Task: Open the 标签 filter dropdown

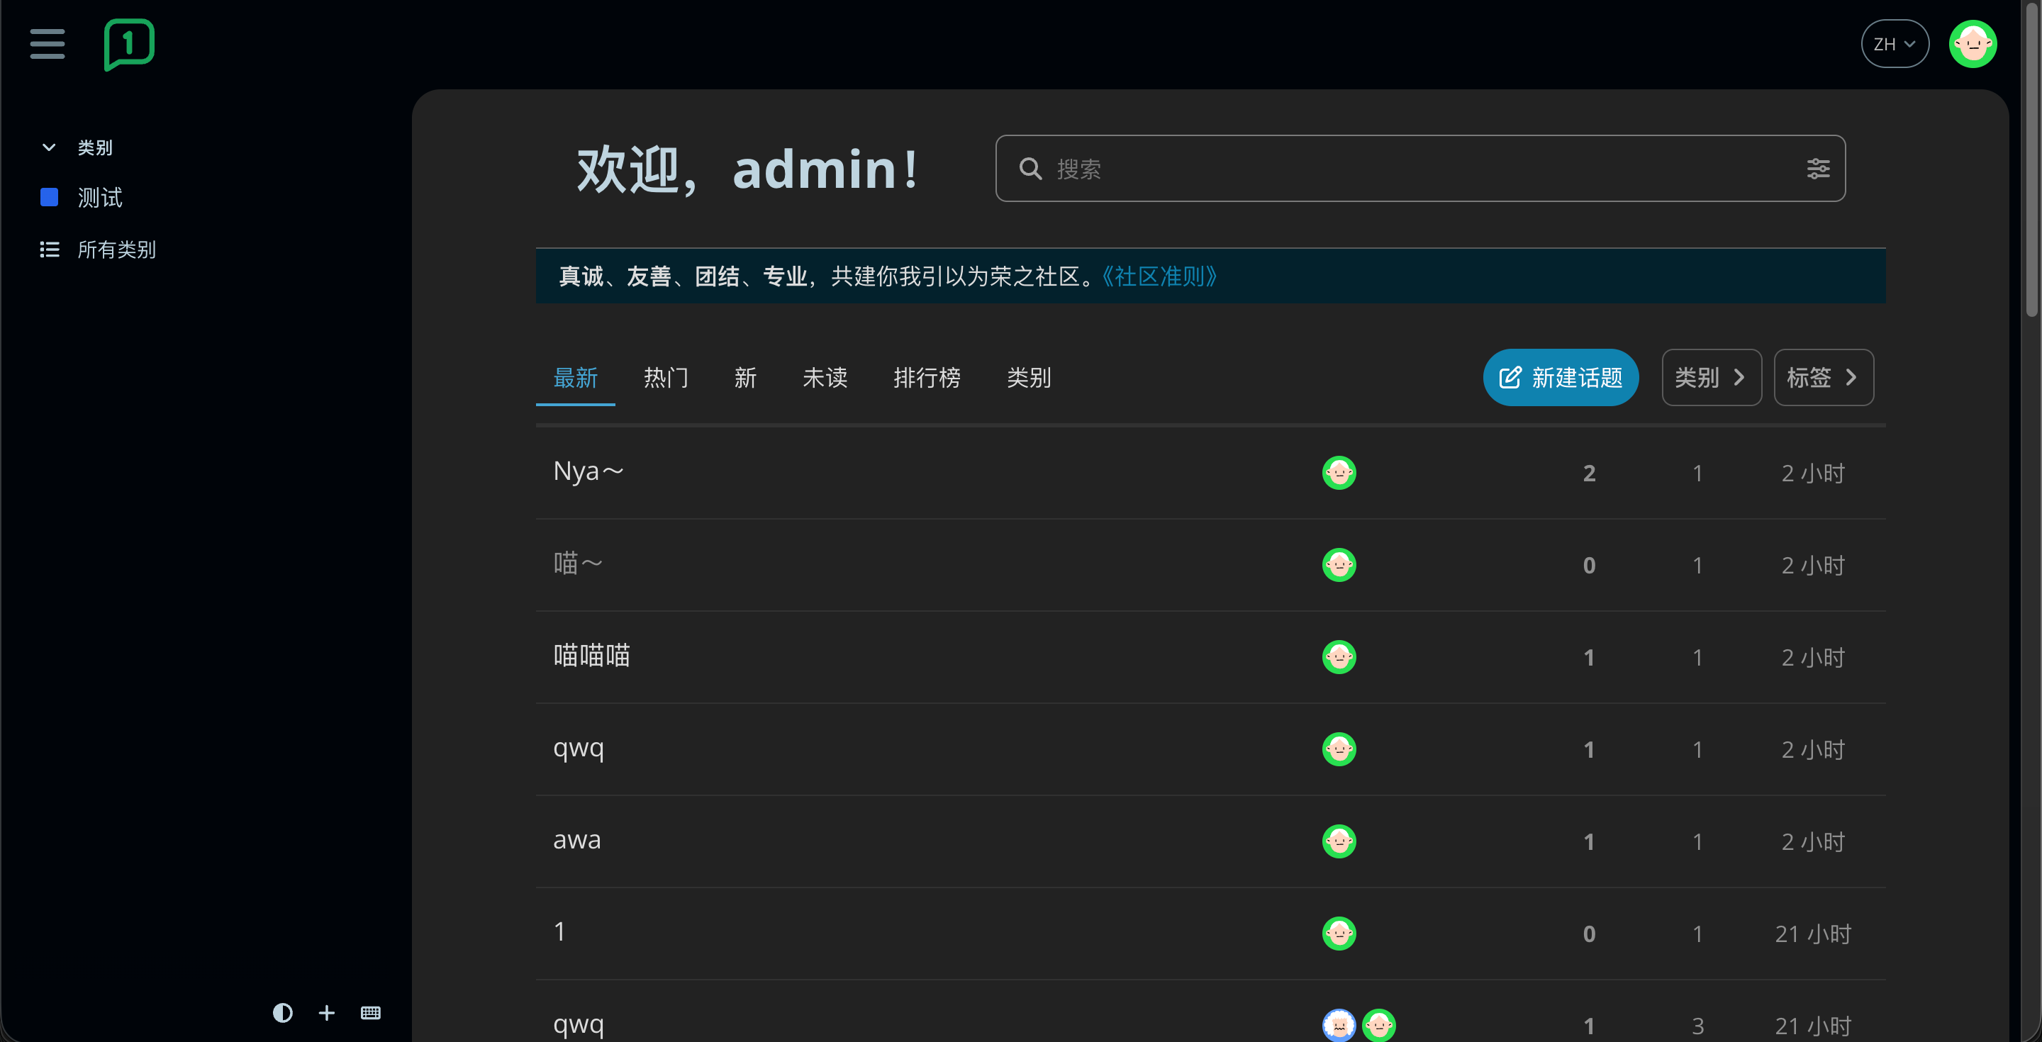Action: [x=1823, y=377]
